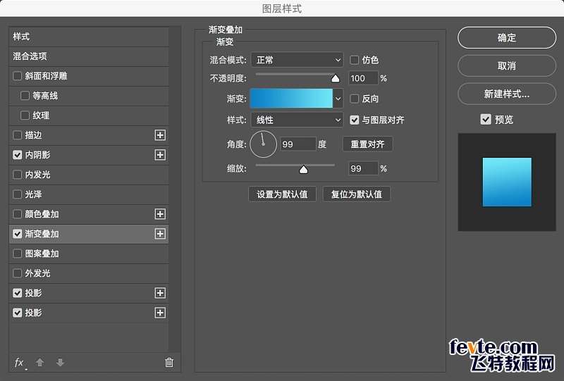
Task: Enable the 内发光 checkbox
Action: pyautogui.click(x=17, y=175)
